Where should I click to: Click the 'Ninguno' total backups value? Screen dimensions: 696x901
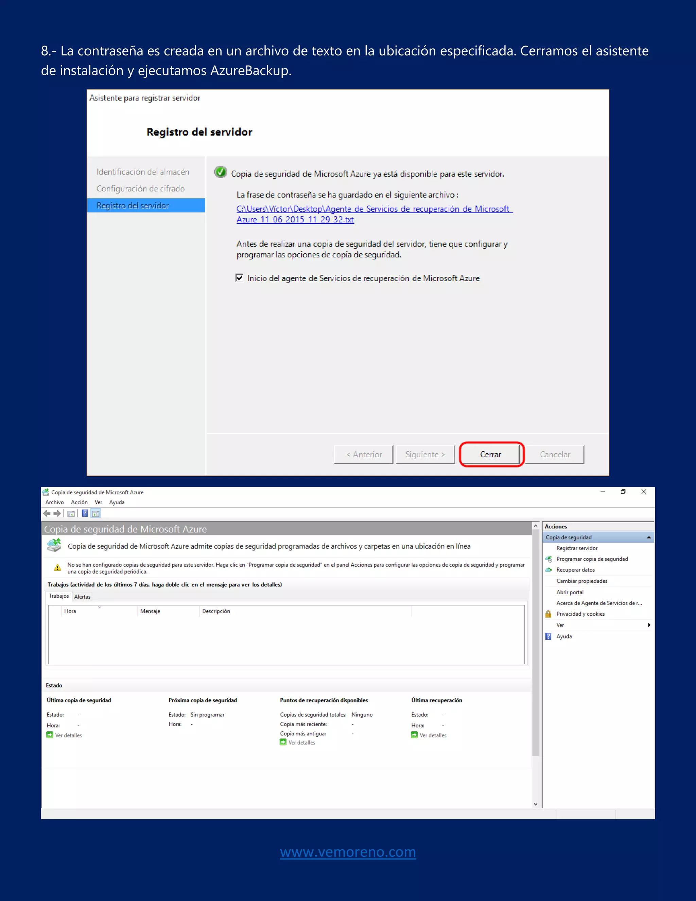[x=362, y=715]
